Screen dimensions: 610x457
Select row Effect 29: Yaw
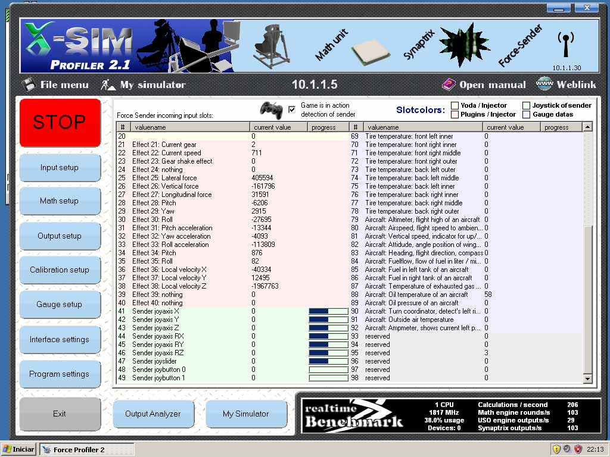[233, 211]
